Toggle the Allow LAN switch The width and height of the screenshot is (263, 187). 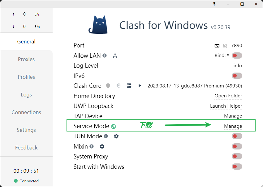click(x=237, y=56)
